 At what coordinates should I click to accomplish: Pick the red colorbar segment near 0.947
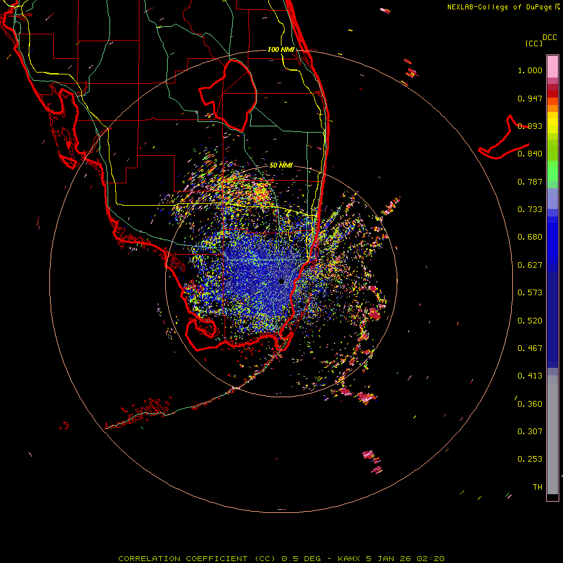[x=552, y=94]
